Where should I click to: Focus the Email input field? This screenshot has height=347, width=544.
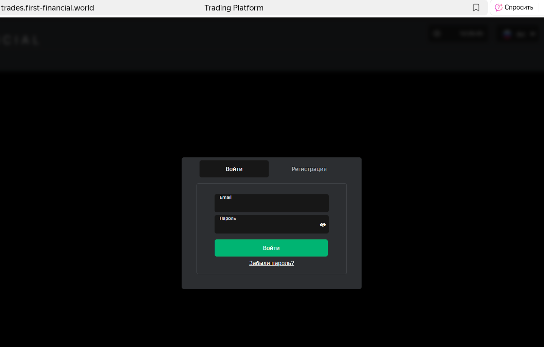[271, 203]
